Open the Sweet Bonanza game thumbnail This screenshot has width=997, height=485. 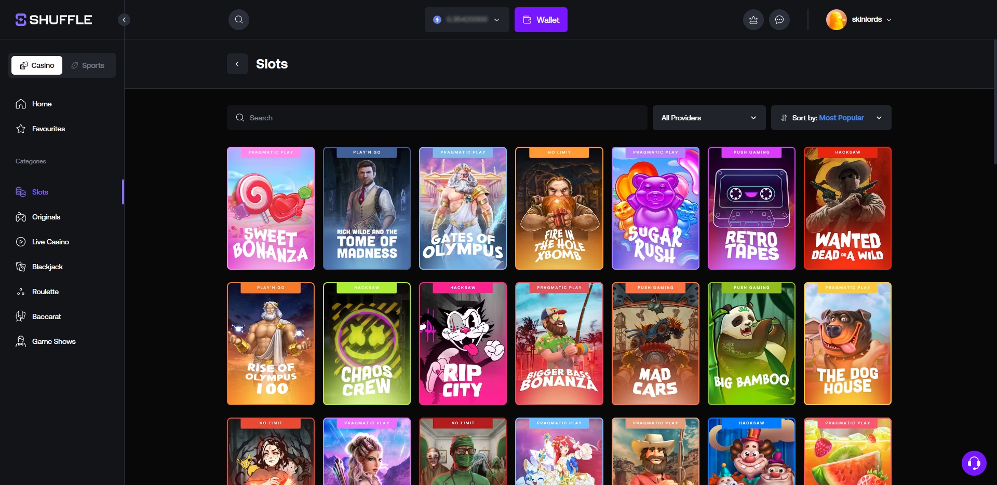(x=271, y=209)
